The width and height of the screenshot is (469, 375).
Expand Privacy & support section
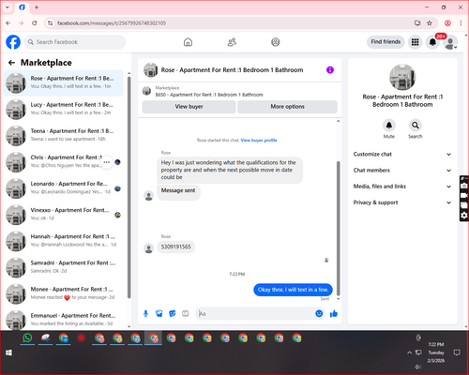coord(402,202)
